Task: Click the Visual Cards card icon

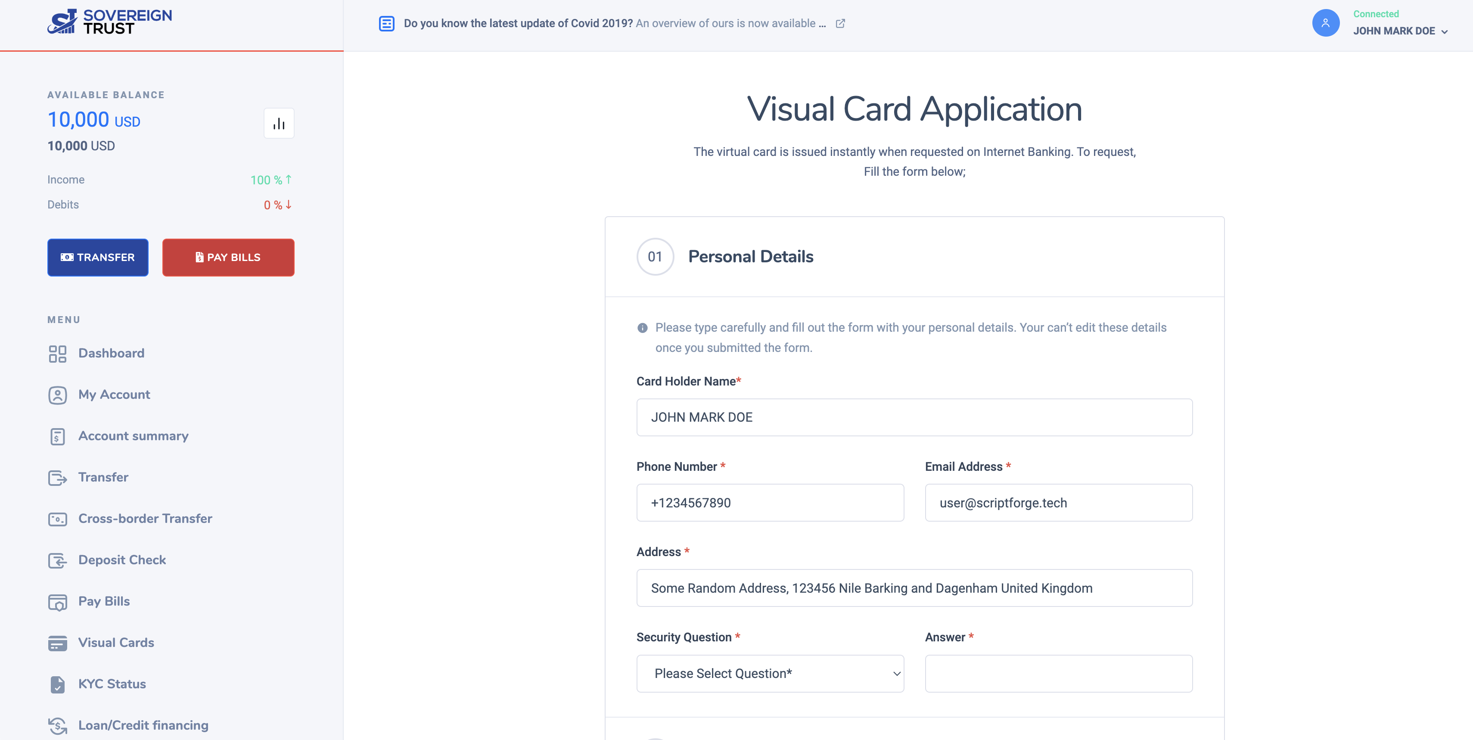Action: pos(57,643)
